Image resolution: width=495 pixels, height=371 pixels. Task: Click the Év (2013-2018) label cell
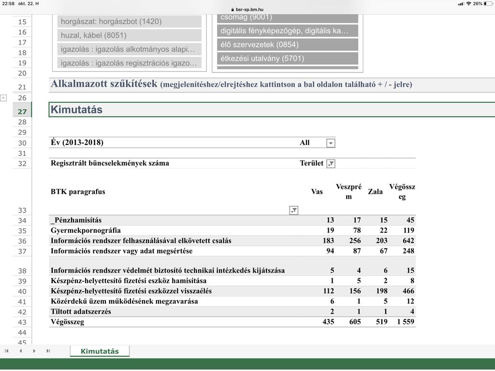[77, 143]
